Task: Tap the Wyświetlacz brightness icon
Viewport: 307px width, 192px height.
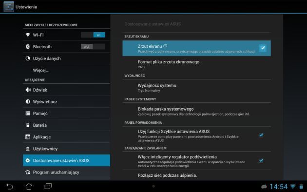Action: pos(28,101)
